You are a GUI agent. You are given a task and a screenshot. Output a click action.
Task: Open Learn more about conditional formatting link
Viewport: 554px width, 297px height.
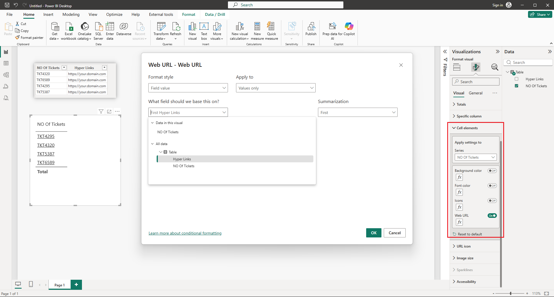(x=185, y=233)
